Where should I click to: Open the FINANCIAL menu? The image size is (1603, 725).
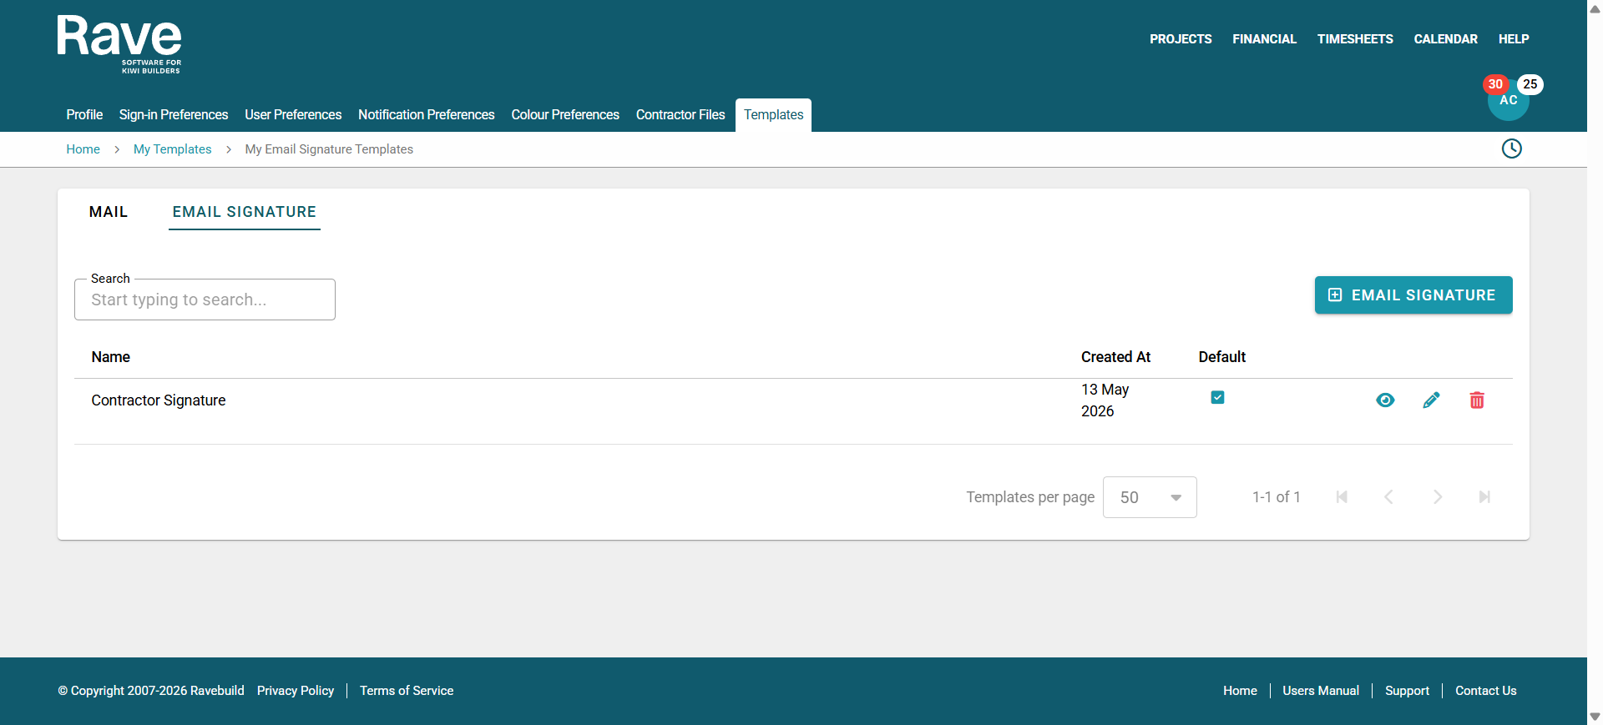[x=1264, y=39]
